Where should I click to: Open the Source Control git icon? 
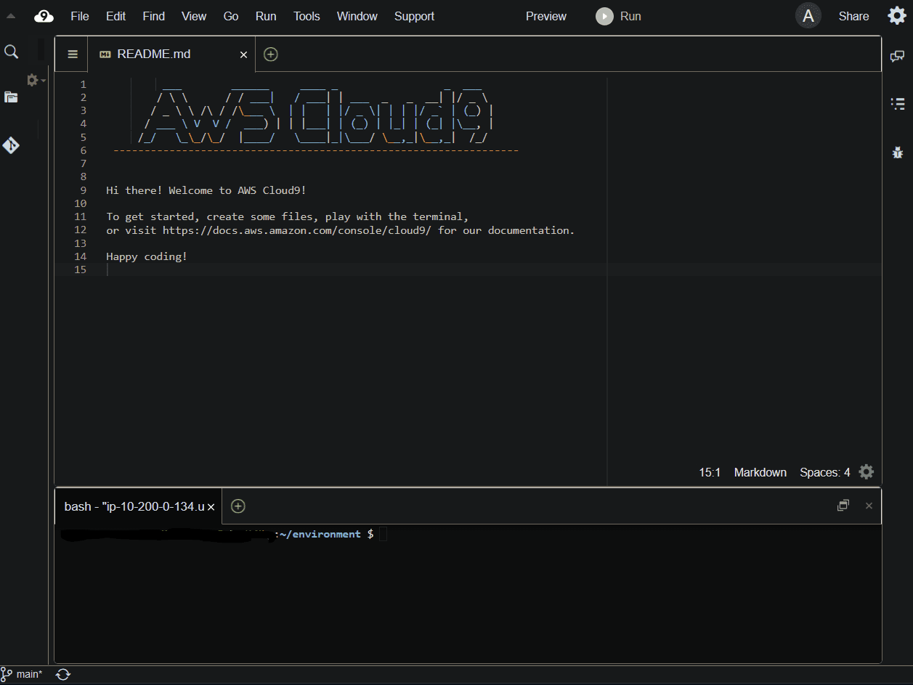pos(11,145)
